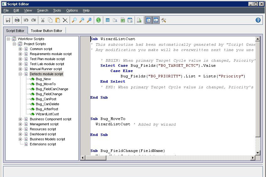Select the Extensions script tree item

pyautogui.click(x=43, y=144)
